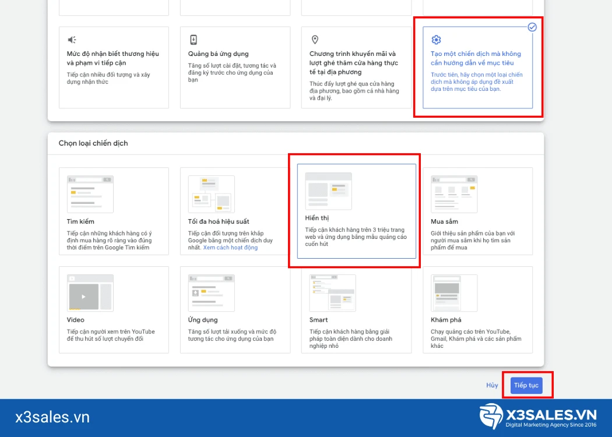The width and height of the screenshot is (612, 437).
Task: Click the Tối đa hoá hiệu suất illustration
Action: pyautogui.click(x=211, y=194)
